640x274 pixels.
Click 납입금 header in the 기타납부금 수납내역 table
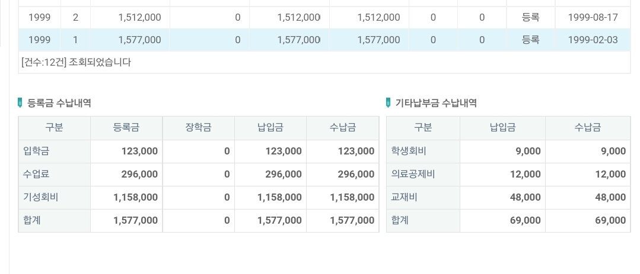pyautogui.click(x=502, y=128)
